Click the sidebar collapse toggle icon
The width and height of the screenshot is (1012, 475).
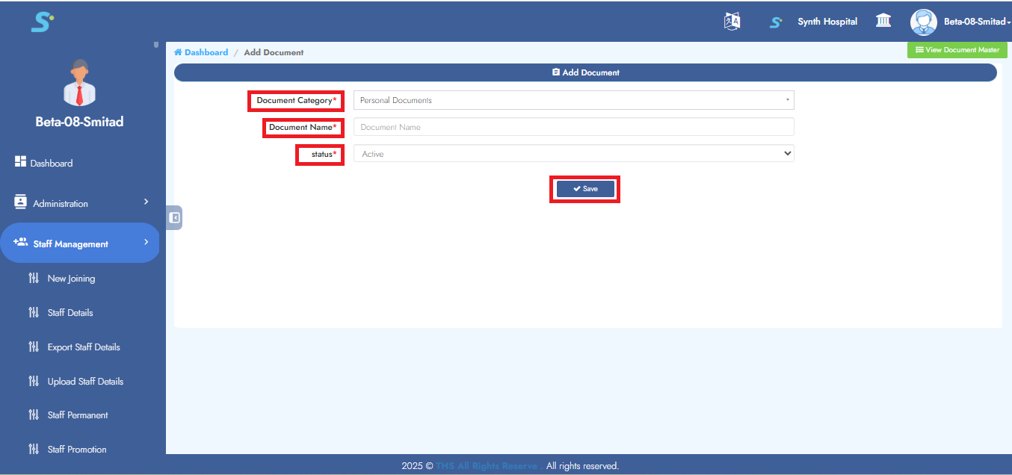click(x=174, y=217)
